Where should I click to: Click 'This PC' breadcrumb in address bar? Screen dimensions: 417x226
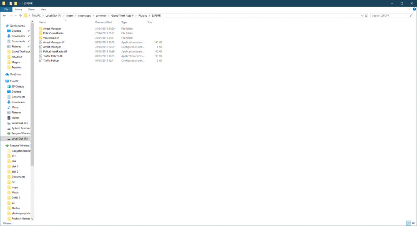click(x=36, y=16)
